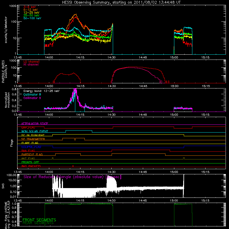The height and width of the screenshot is (229, 229).
Task: Select the 3-6 keV legend label
Action: (x=30, y=7)
